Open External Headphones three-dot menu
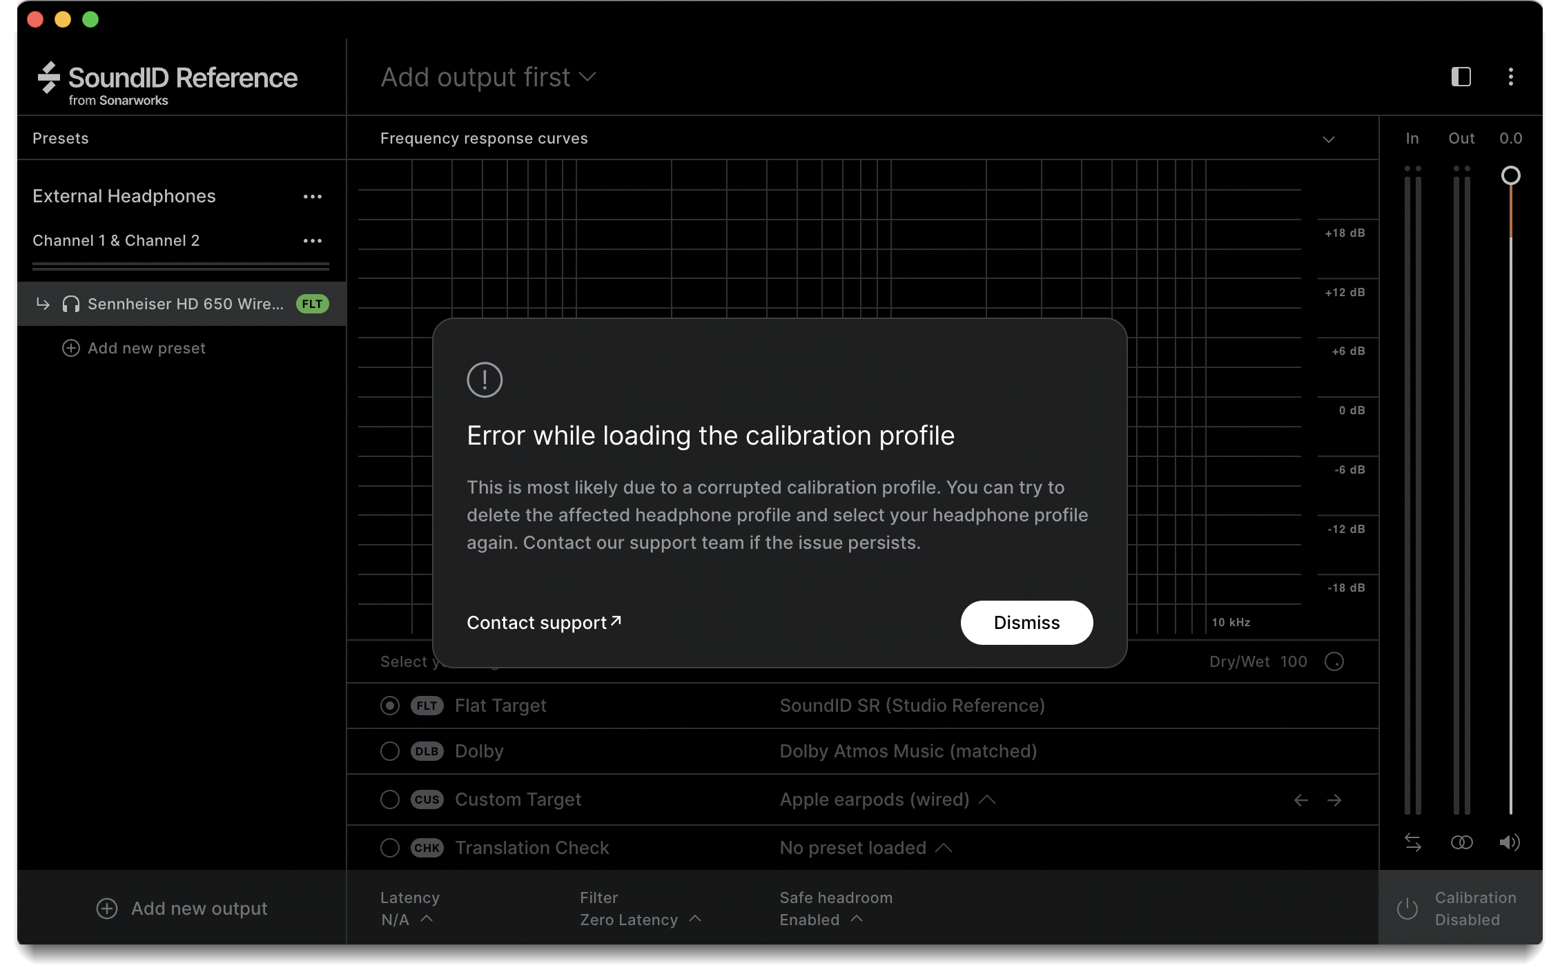This screenshot has width=1560, height=979. coord(313,197)
